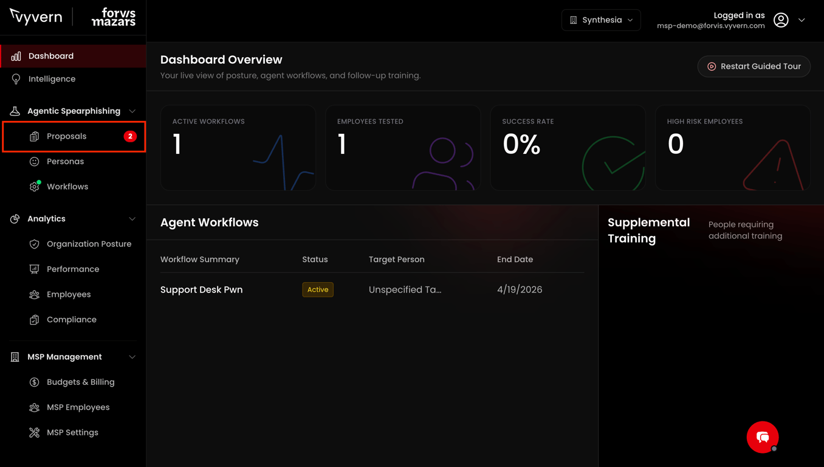Click the Proposals clipboard icon

coord(34,136)
